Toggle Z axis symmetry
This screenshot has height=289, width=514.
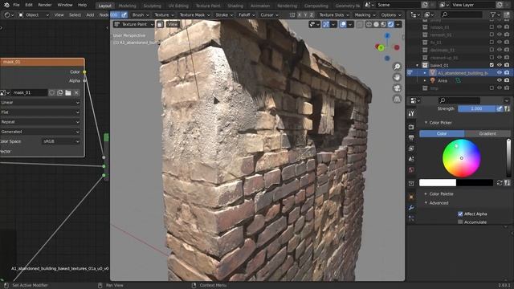pyautogui.click(x=312, y=14)
